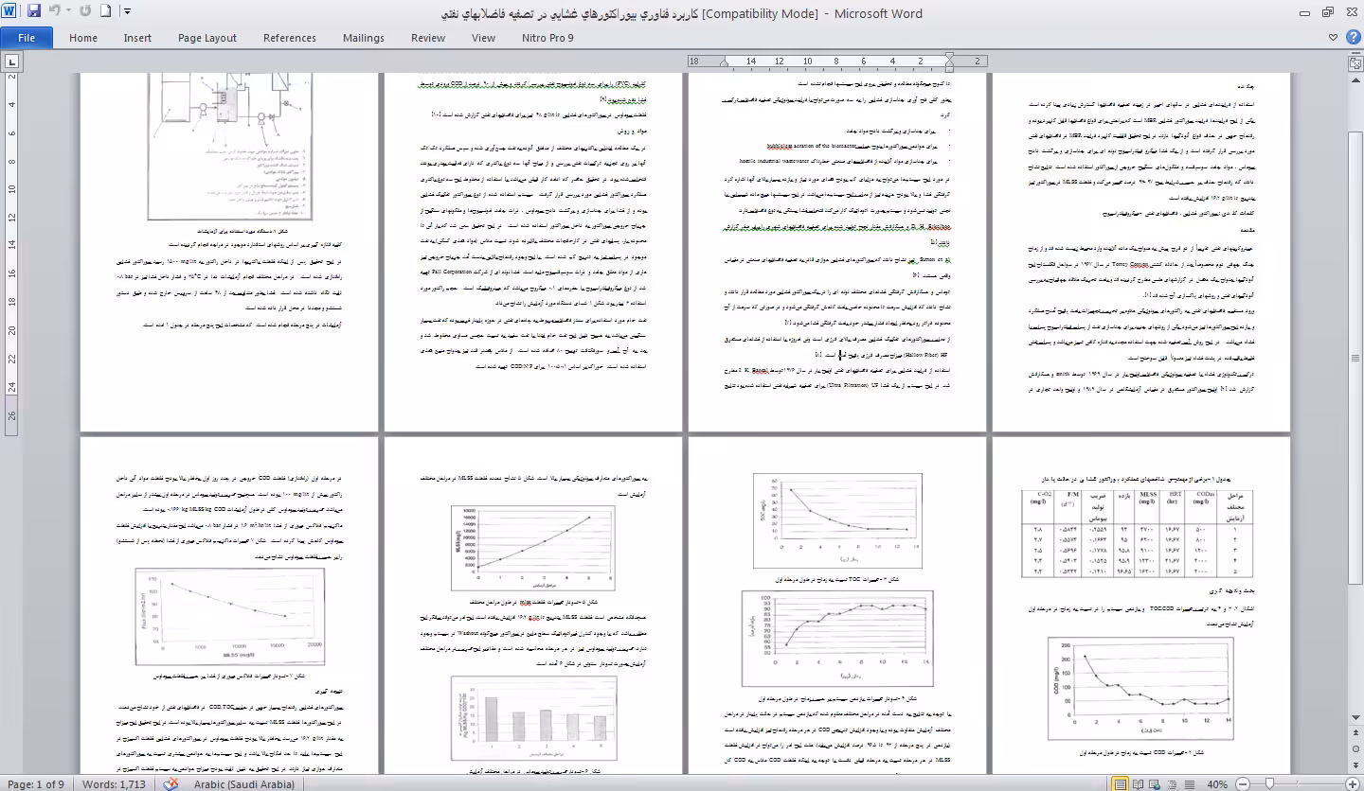
Task: Switch to Full Screen Reading view
Action: pyautogui.click(x=1140, y=783)
